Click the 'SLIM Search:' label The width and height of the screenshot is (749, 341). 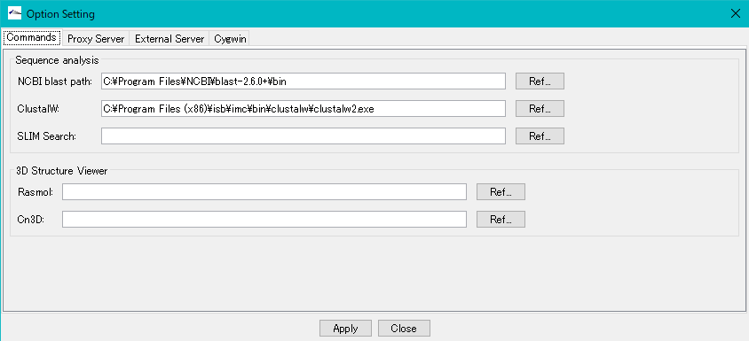click(x=47, y=136)
